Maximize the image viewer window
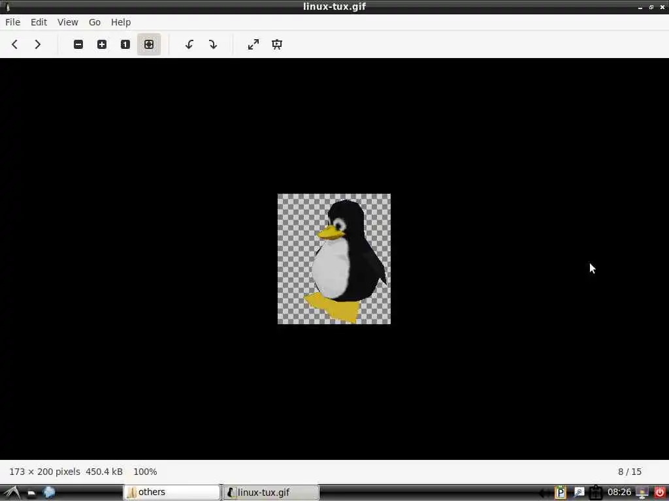Viewport: 669px width, 501px height. pos(651,7)
